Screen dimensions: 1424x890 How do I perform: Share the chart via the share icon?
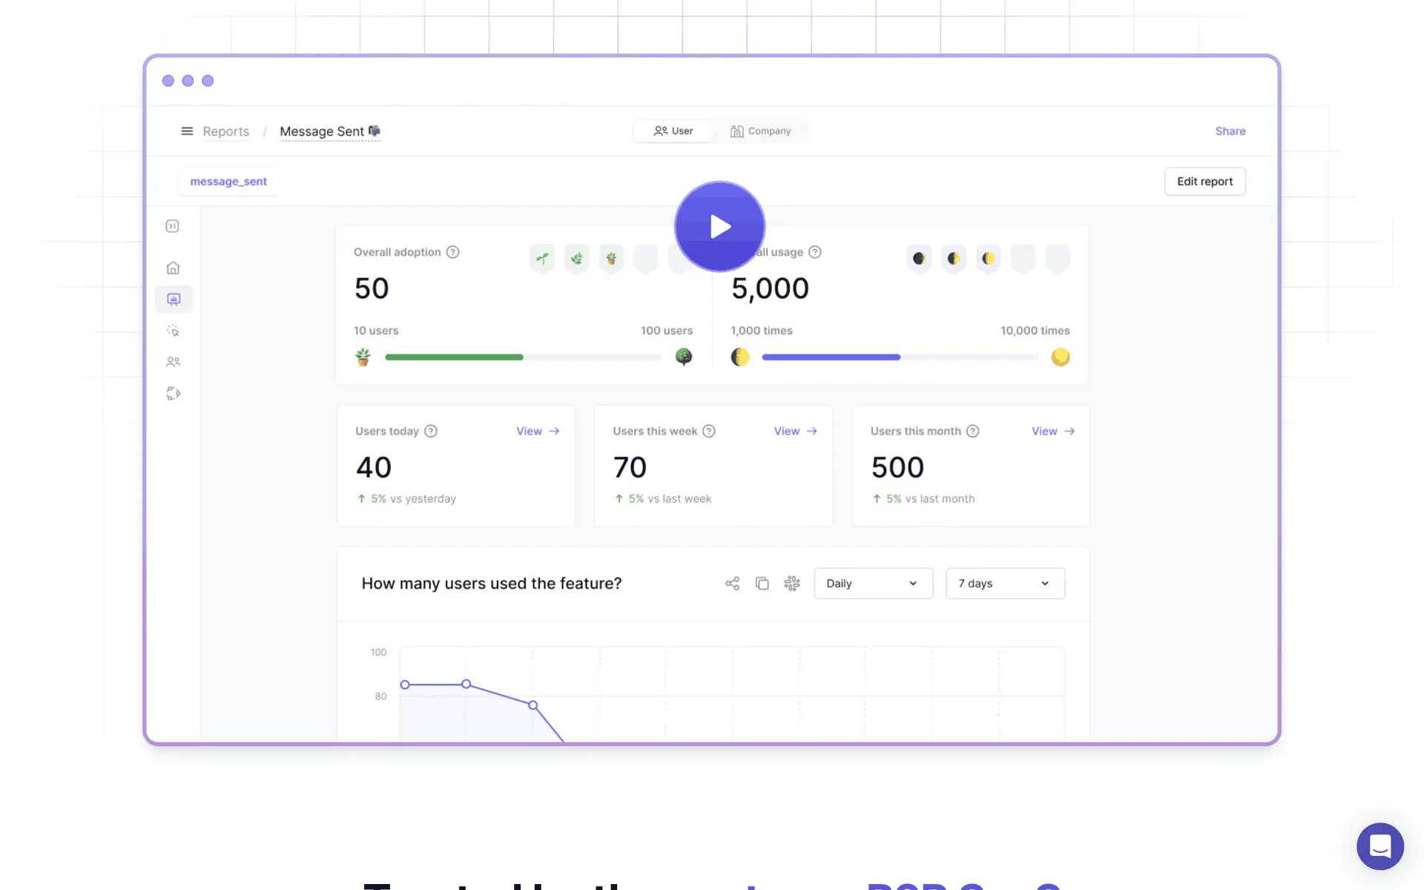[x=732, y=583]
